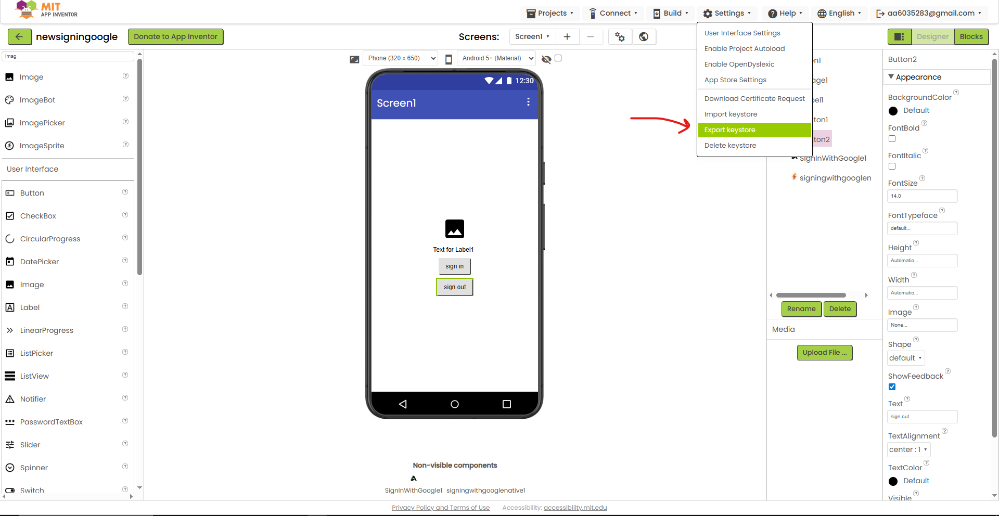Image resolution: width=999 pixels, height=516 pixels.
Task: Select the PasswordTextBox component icon
Action: click(10, 422)
